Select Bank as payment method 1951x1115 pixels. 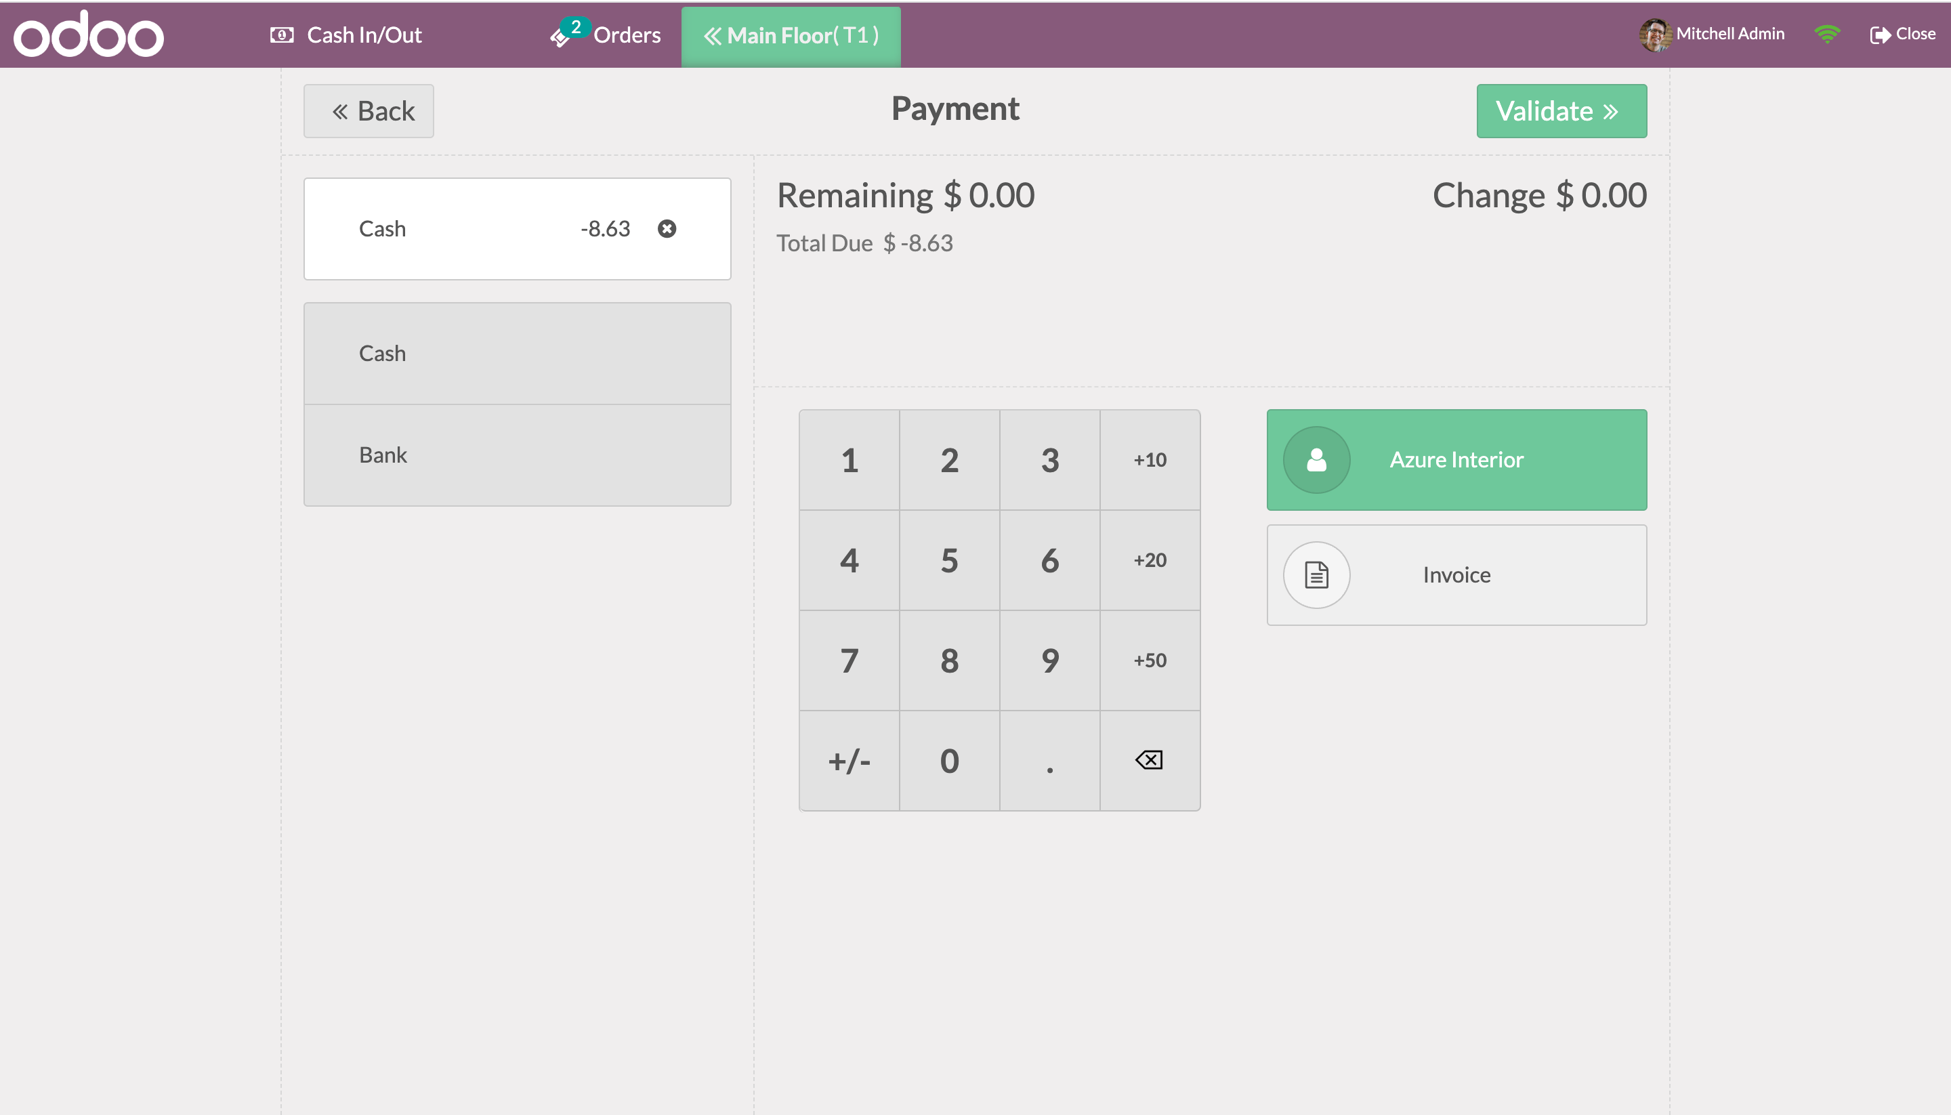(517, 455)
